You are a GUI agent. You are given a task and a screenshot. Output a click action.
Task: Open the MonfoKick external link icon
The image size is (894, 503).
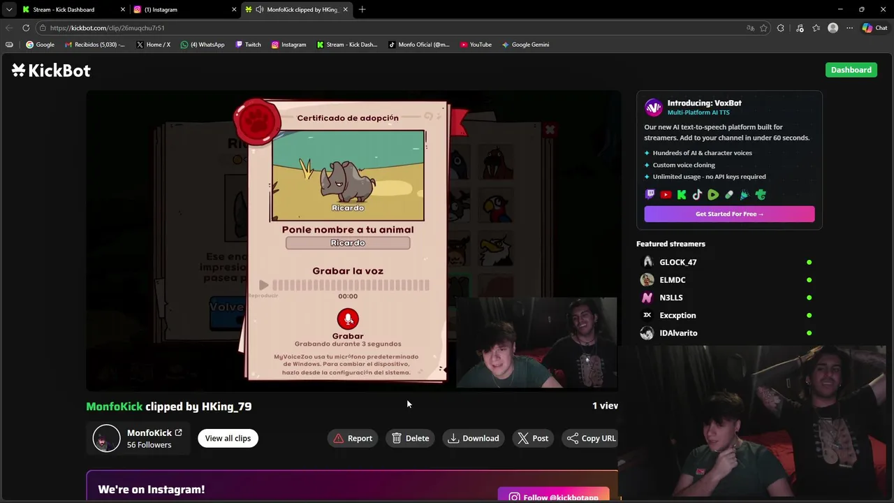pos(178,432)
